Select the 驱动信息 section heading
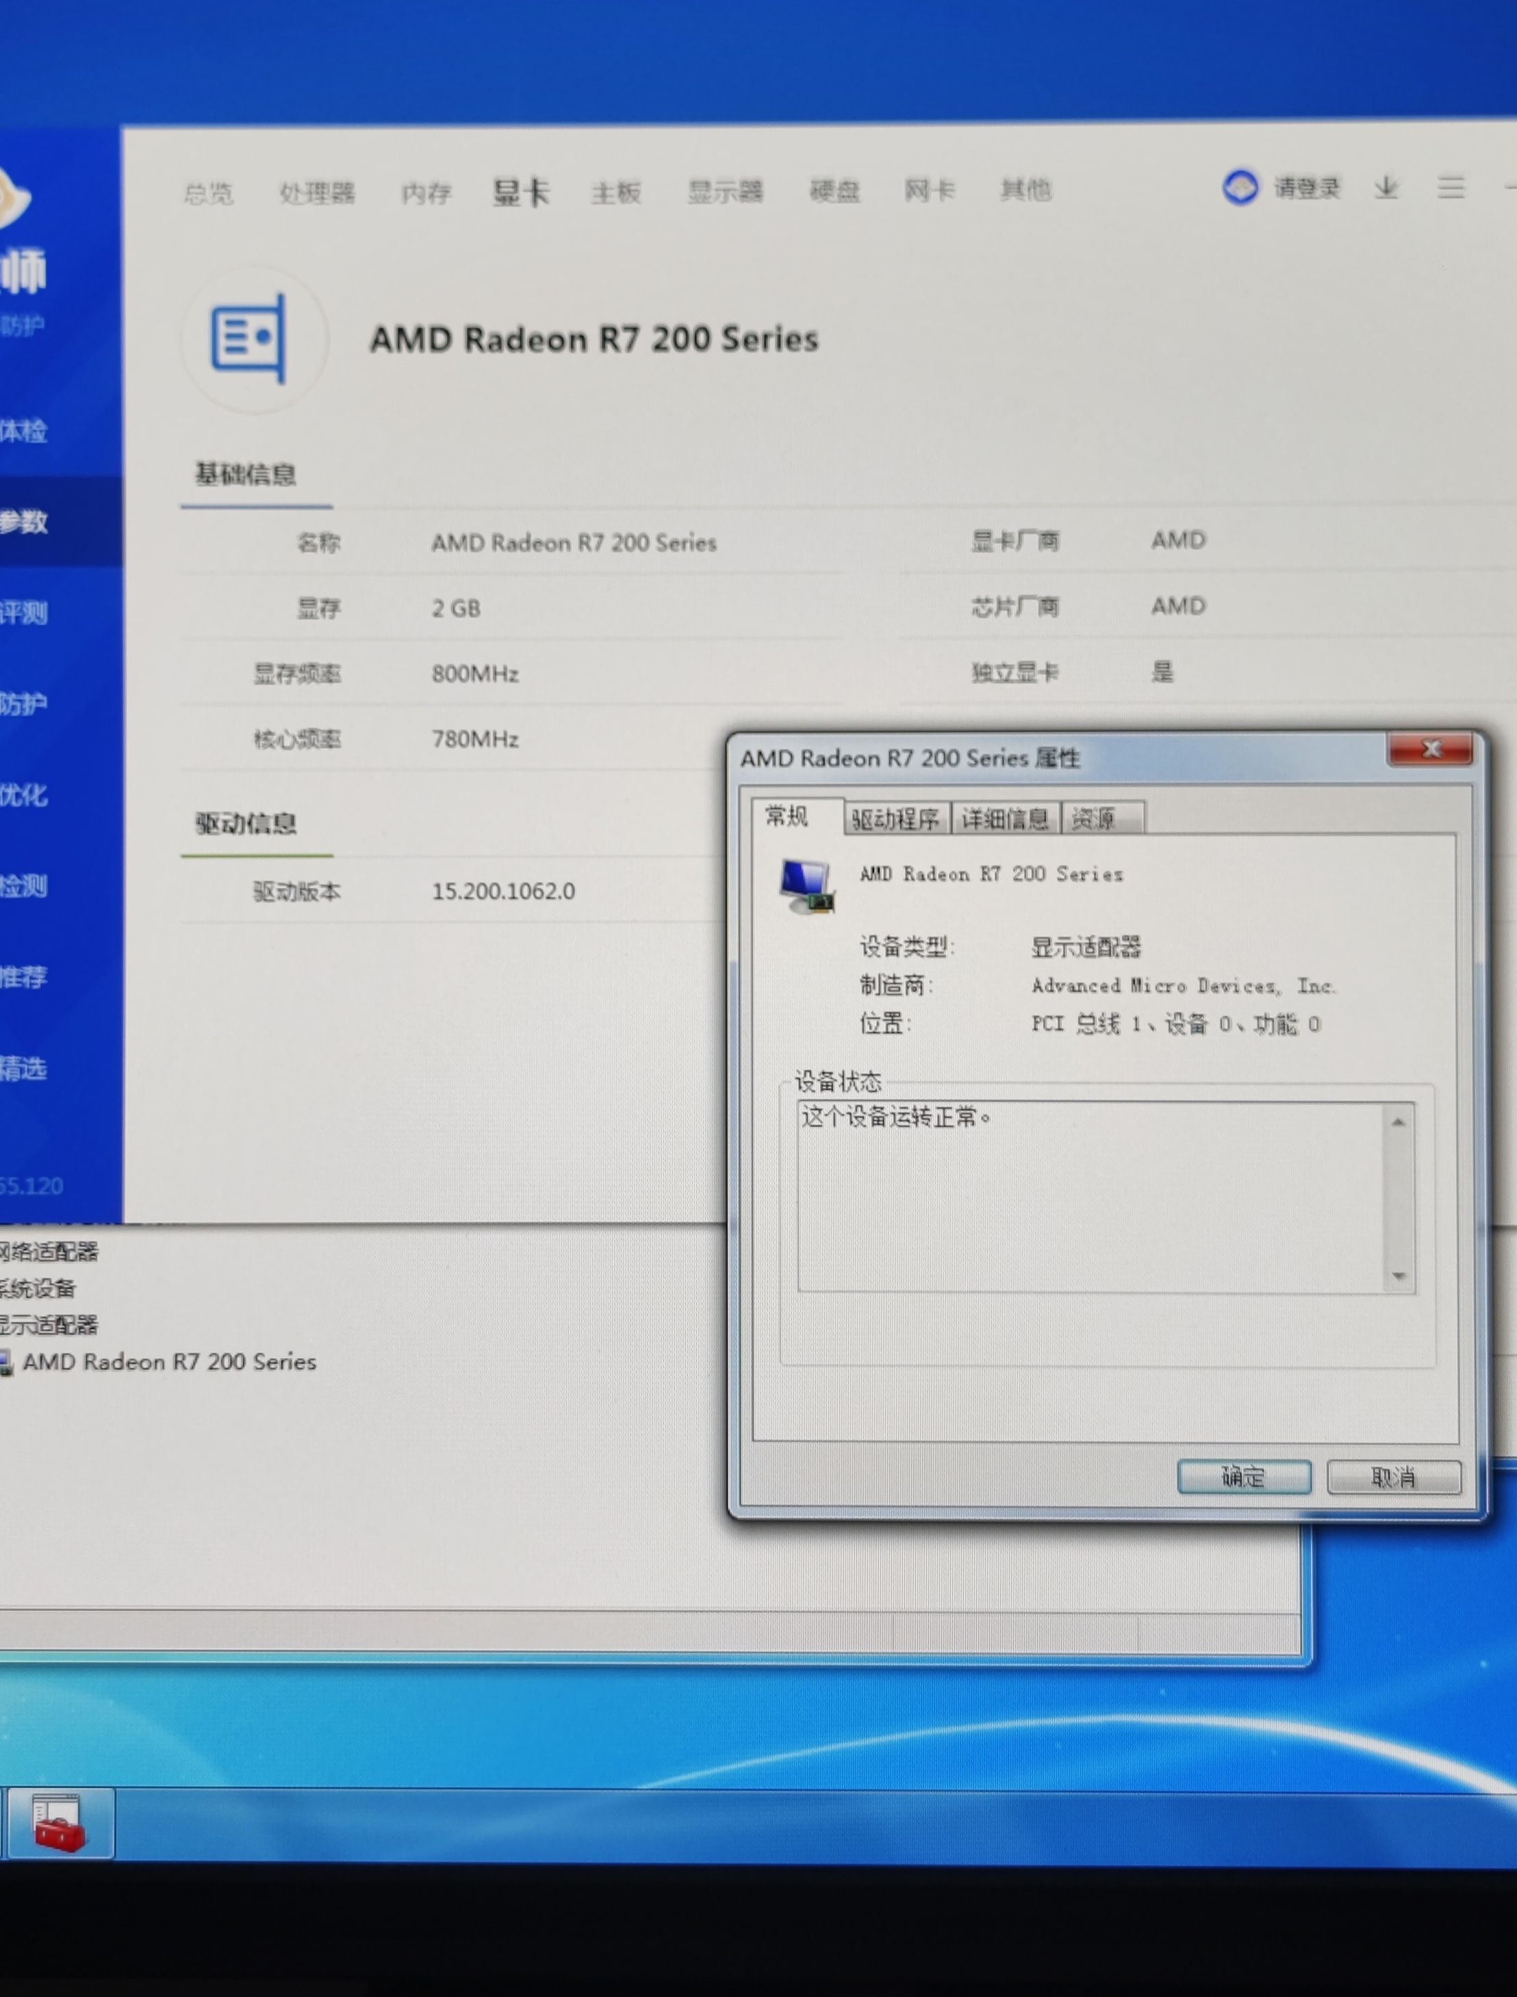This screenshot has height=1997, width=1517. point(246,822)
